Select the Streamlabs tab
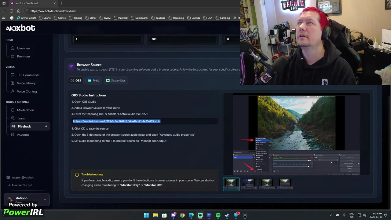The width and height of the screenshot is (391, 220). point(116,81)
